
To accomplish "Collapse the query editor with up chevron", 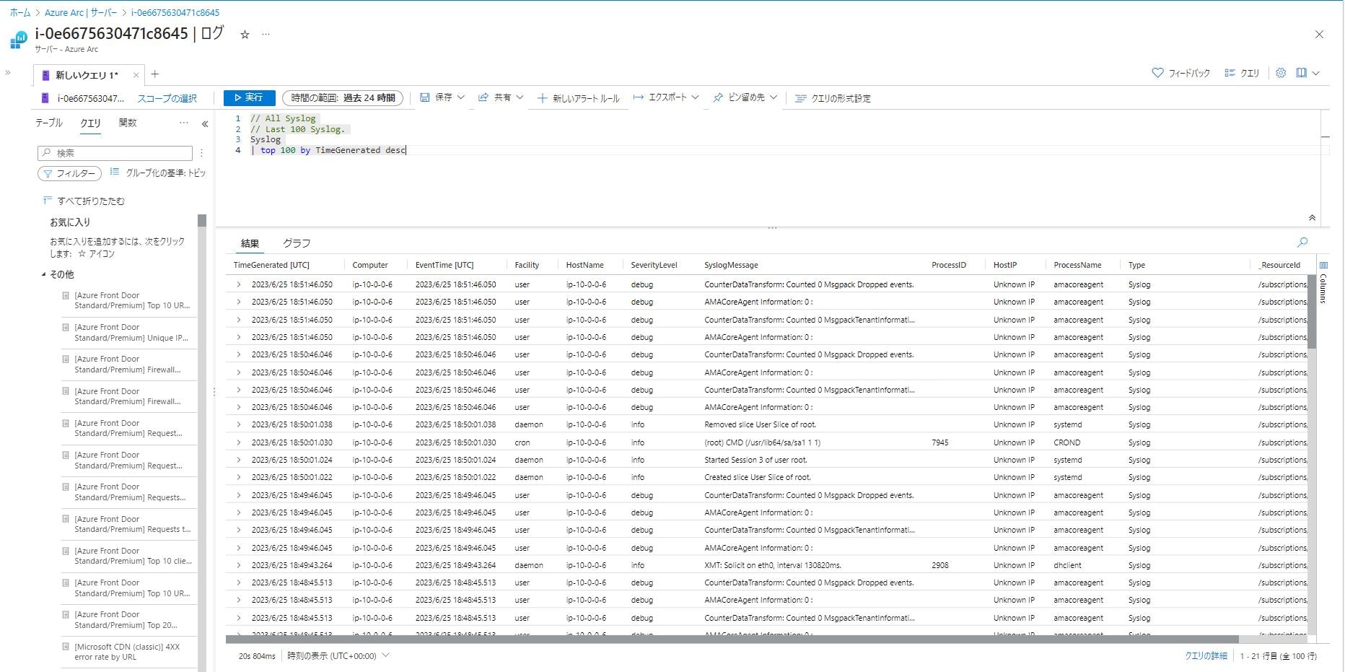I will tap(1312, 217).
